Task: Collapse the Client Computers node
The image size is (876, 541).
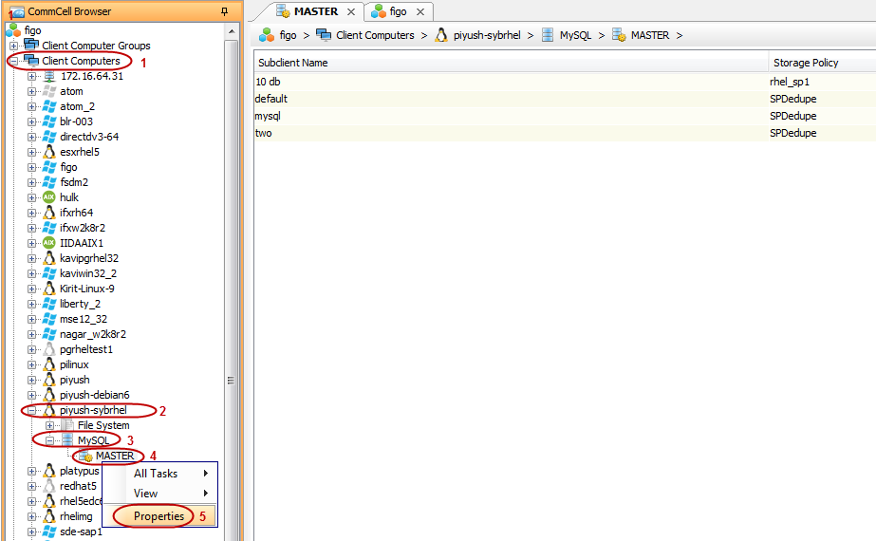Action: point(14,61)
